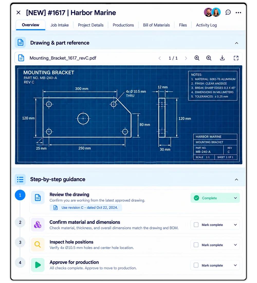
Task: Click the Step-by-step guidance heading
Action: click(58, 179)
